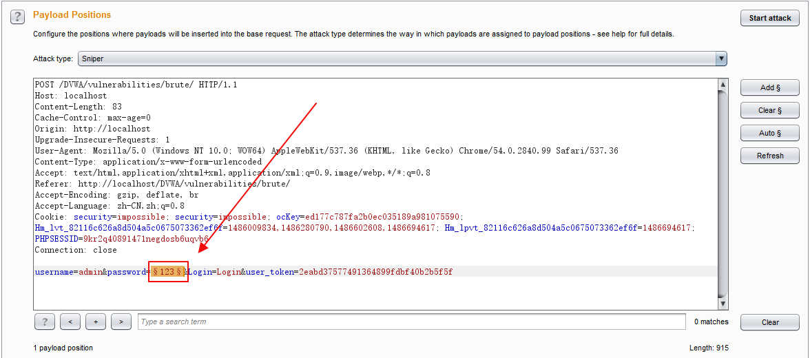
Task: Click the Accept-Encoding header line
Action: click(x=116, y=195)
